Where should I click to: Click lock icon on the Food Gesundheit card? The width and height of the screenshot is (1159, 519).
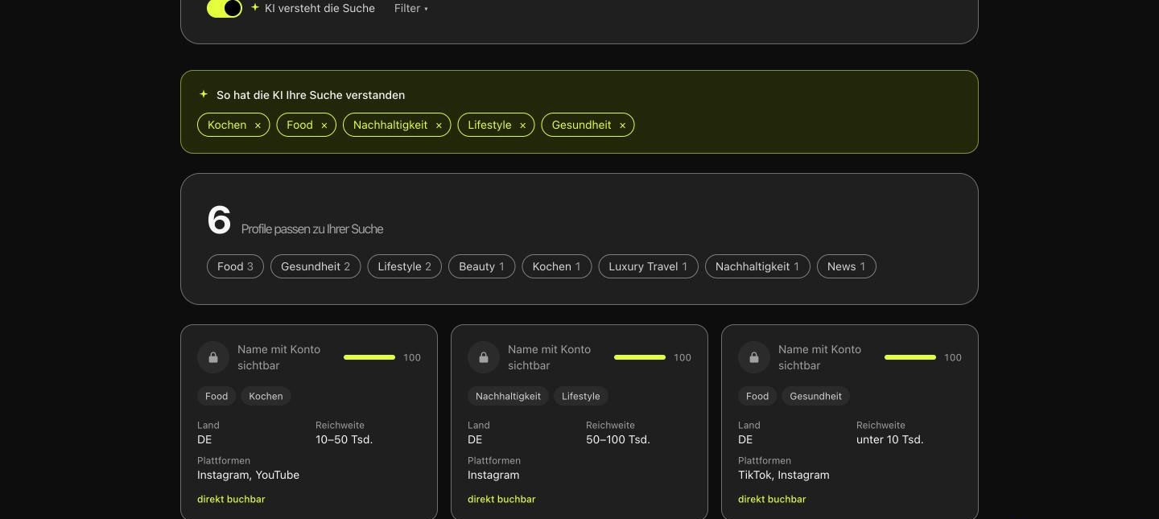coord(754,357)
